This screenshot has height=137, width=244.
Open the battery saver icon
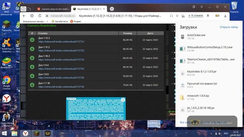pos(217,16)
